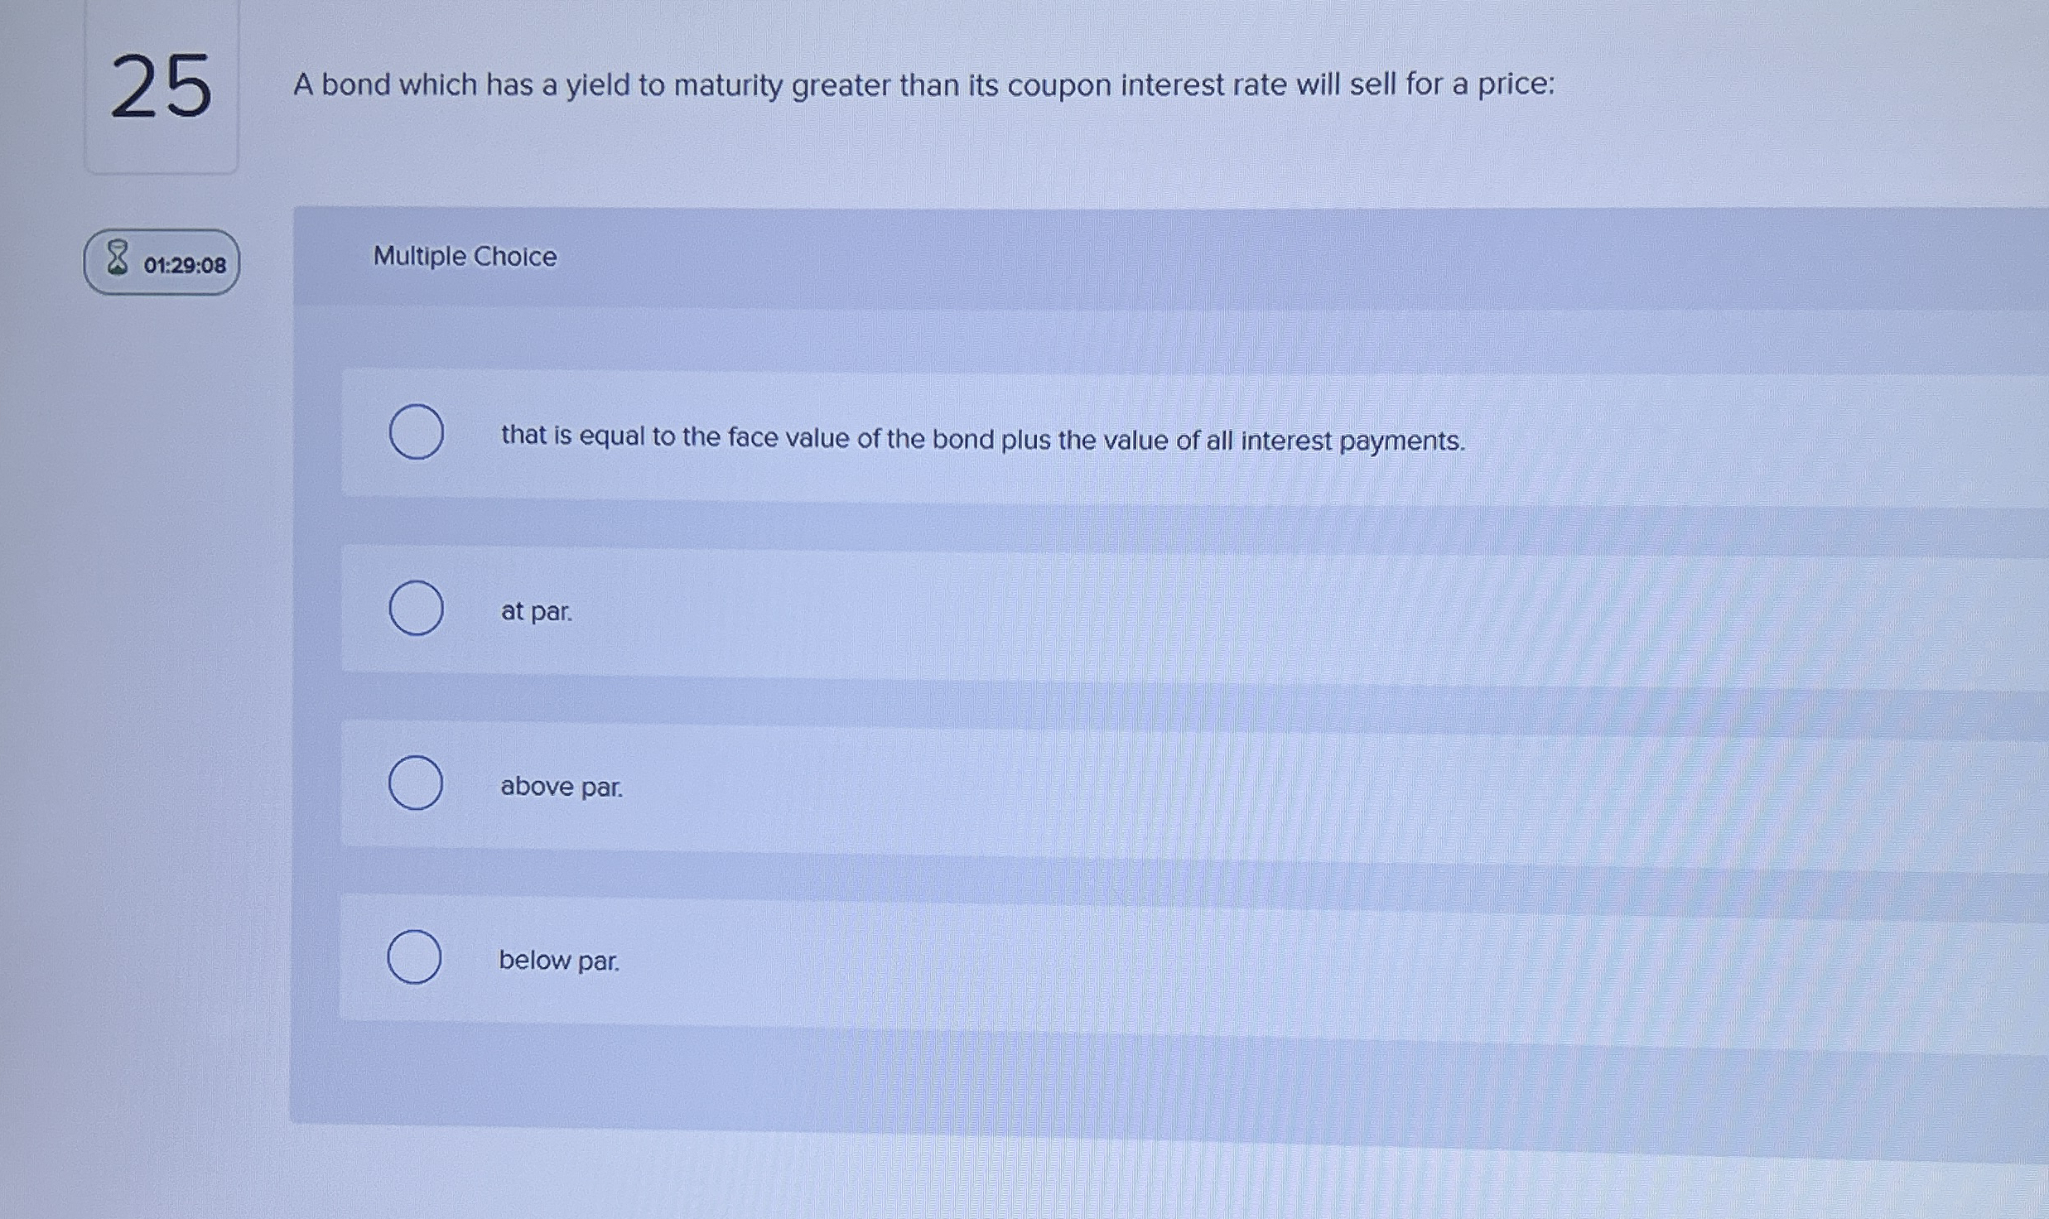Click the 'Multiple Choice' header label
The height and width of the screenshot is (1219, 2049).
point(465,257)
